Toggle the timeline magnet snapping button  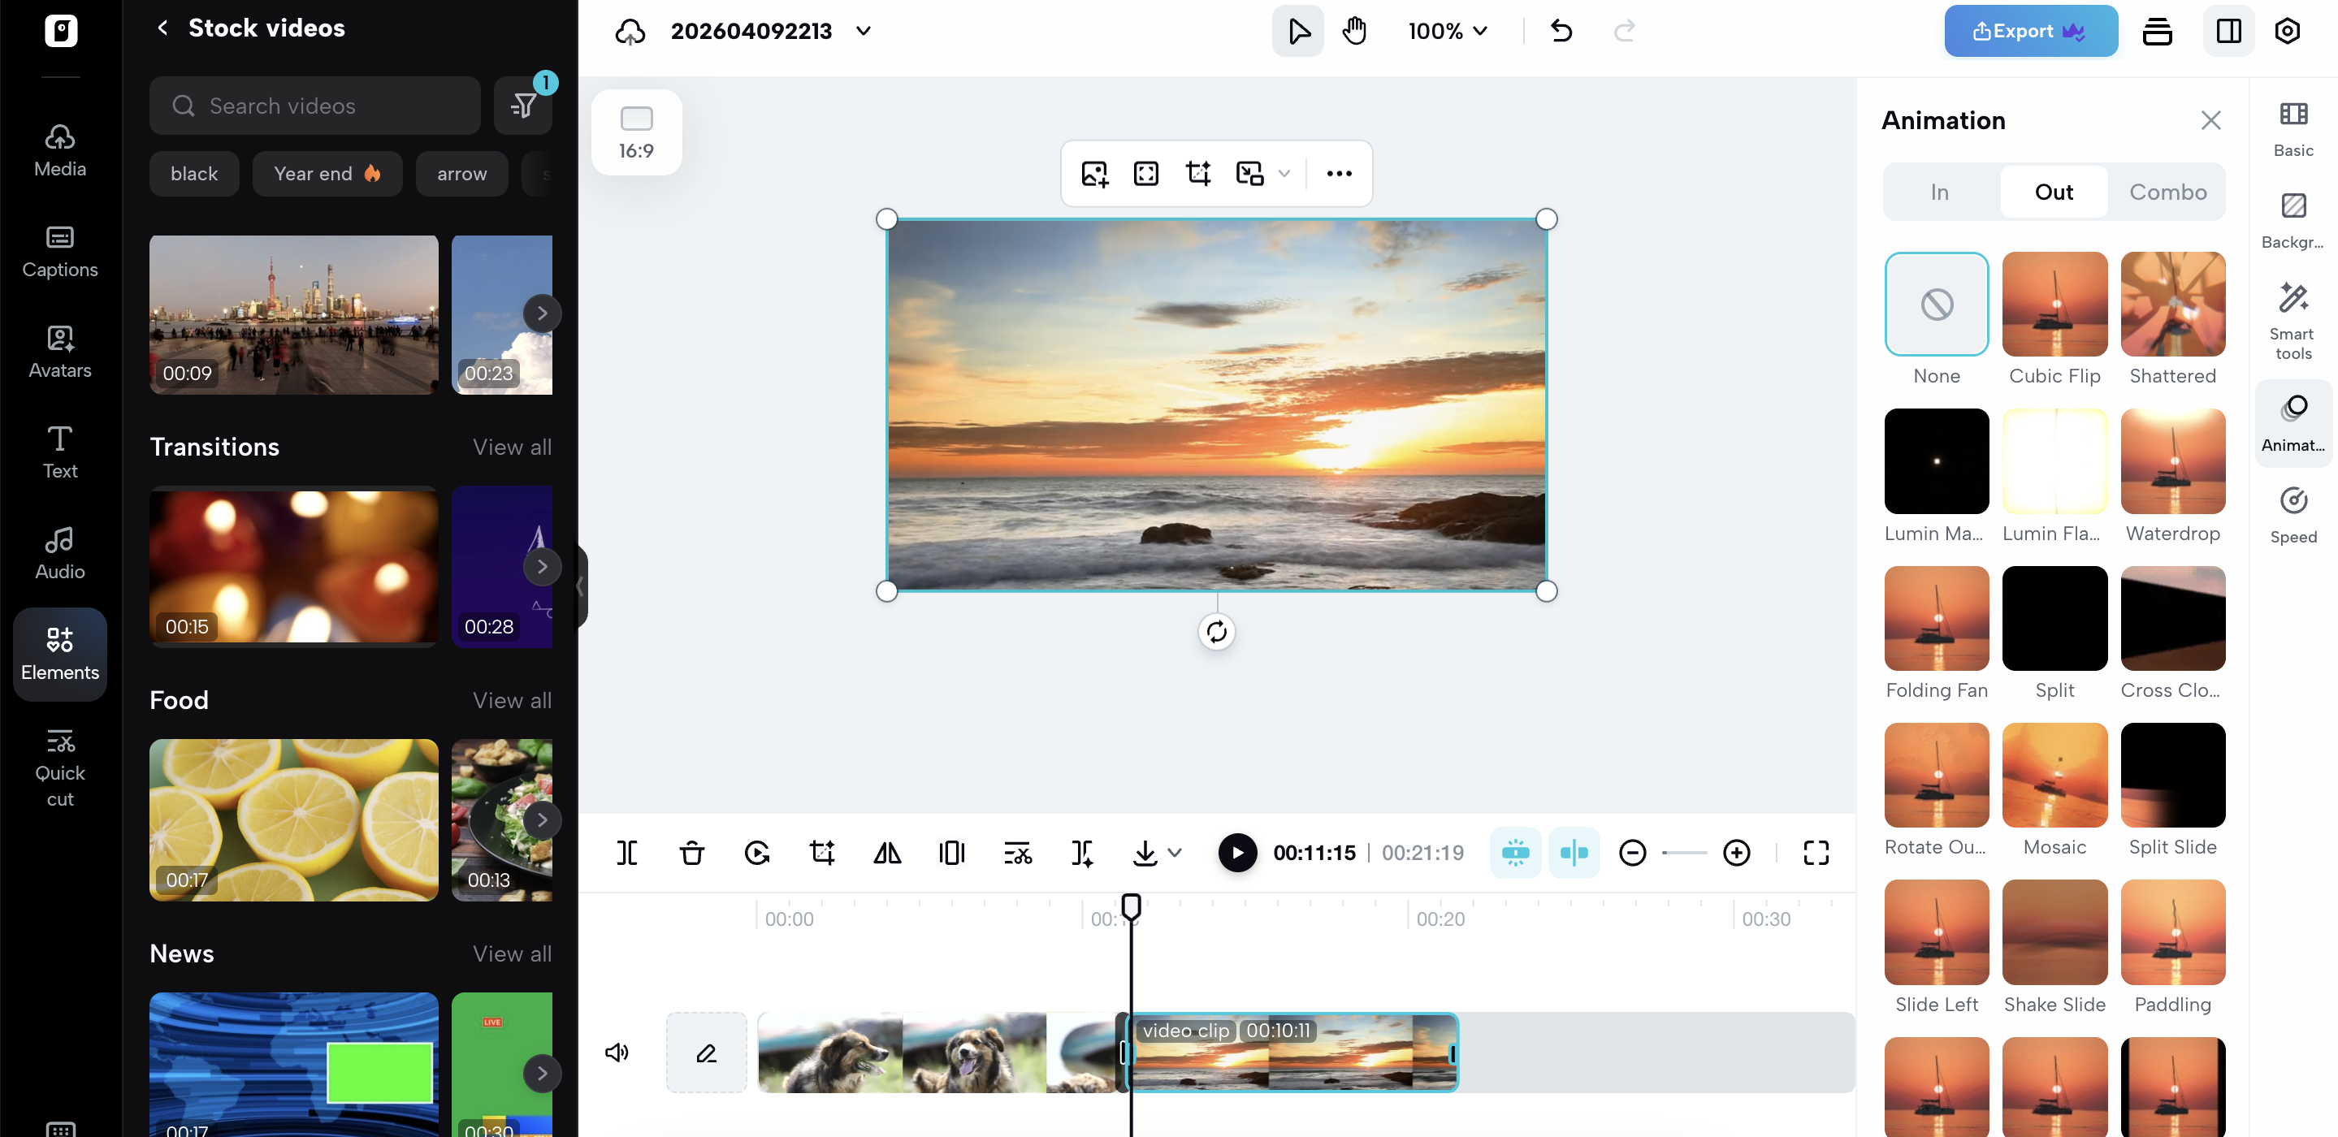(1515, 852)
